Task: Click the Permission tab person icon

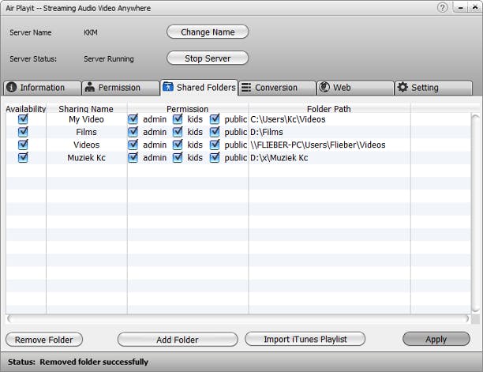Action: pos(90,87)
